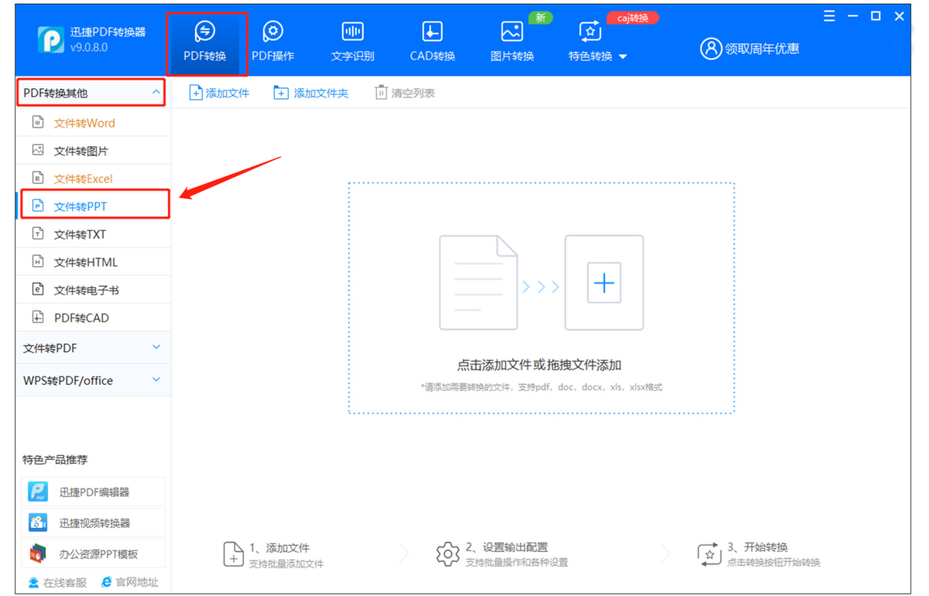Click the 清空列表 trash icon
This screenshot has height=596, width=929.
coord(381,93)
